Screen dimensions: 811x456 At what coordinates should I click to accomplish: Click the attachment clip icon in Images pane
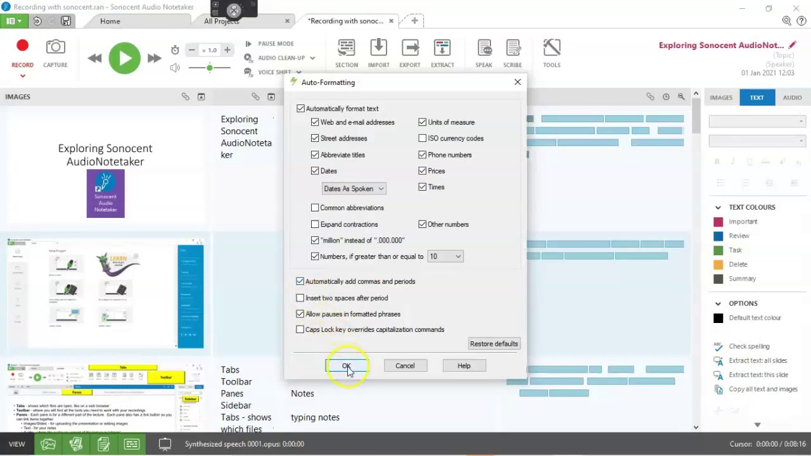tap(185, 96)
